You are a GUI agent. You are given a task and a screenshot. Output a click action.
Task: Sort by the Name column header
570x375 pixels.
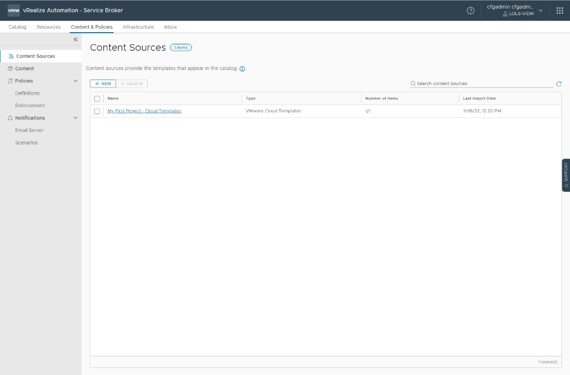point(113,98)
